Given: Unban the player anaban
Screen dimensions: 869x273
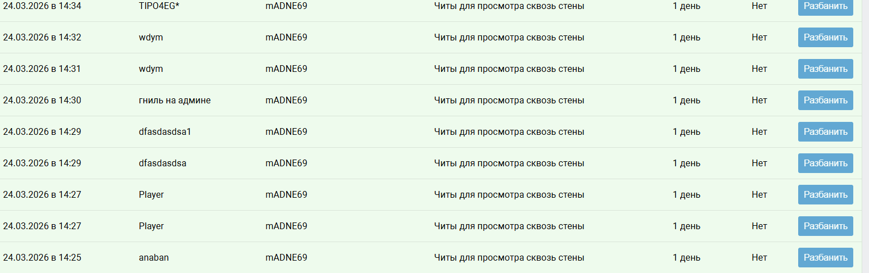Looking at the screenshot, I should 825,258.
